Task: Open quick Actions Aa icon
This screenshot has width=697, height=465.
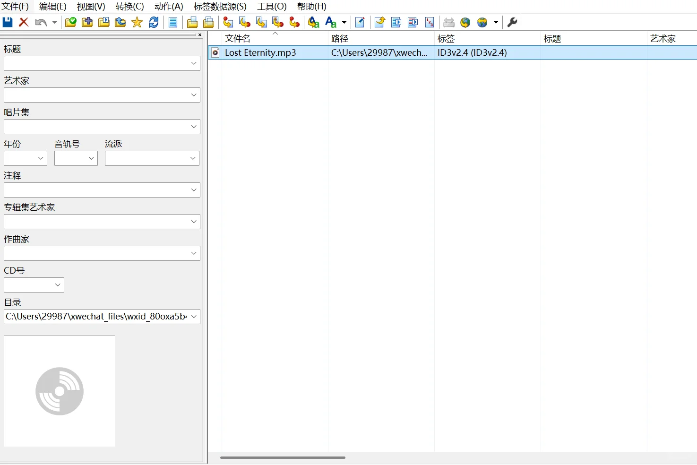Action: point(331,22)
